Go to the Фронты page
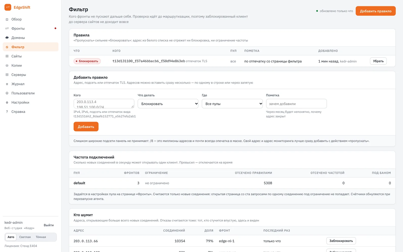Viewport: 403px width, 252px height. [x=30, y=28]
